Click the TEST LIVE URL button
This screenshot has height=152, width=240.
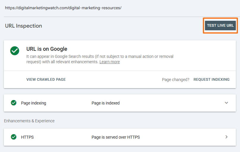pos(220,26)
